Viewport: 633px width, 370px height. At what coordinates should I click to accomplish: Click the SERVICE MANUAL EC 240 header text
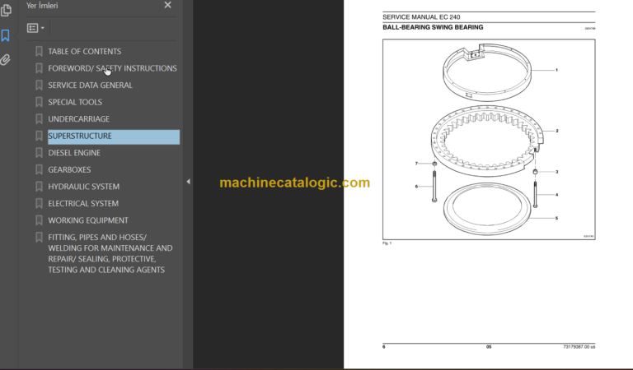point(421,17)
